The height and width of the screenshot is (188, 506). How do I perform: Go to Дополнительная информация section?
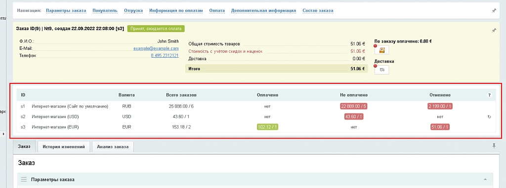tap(264, 11)
